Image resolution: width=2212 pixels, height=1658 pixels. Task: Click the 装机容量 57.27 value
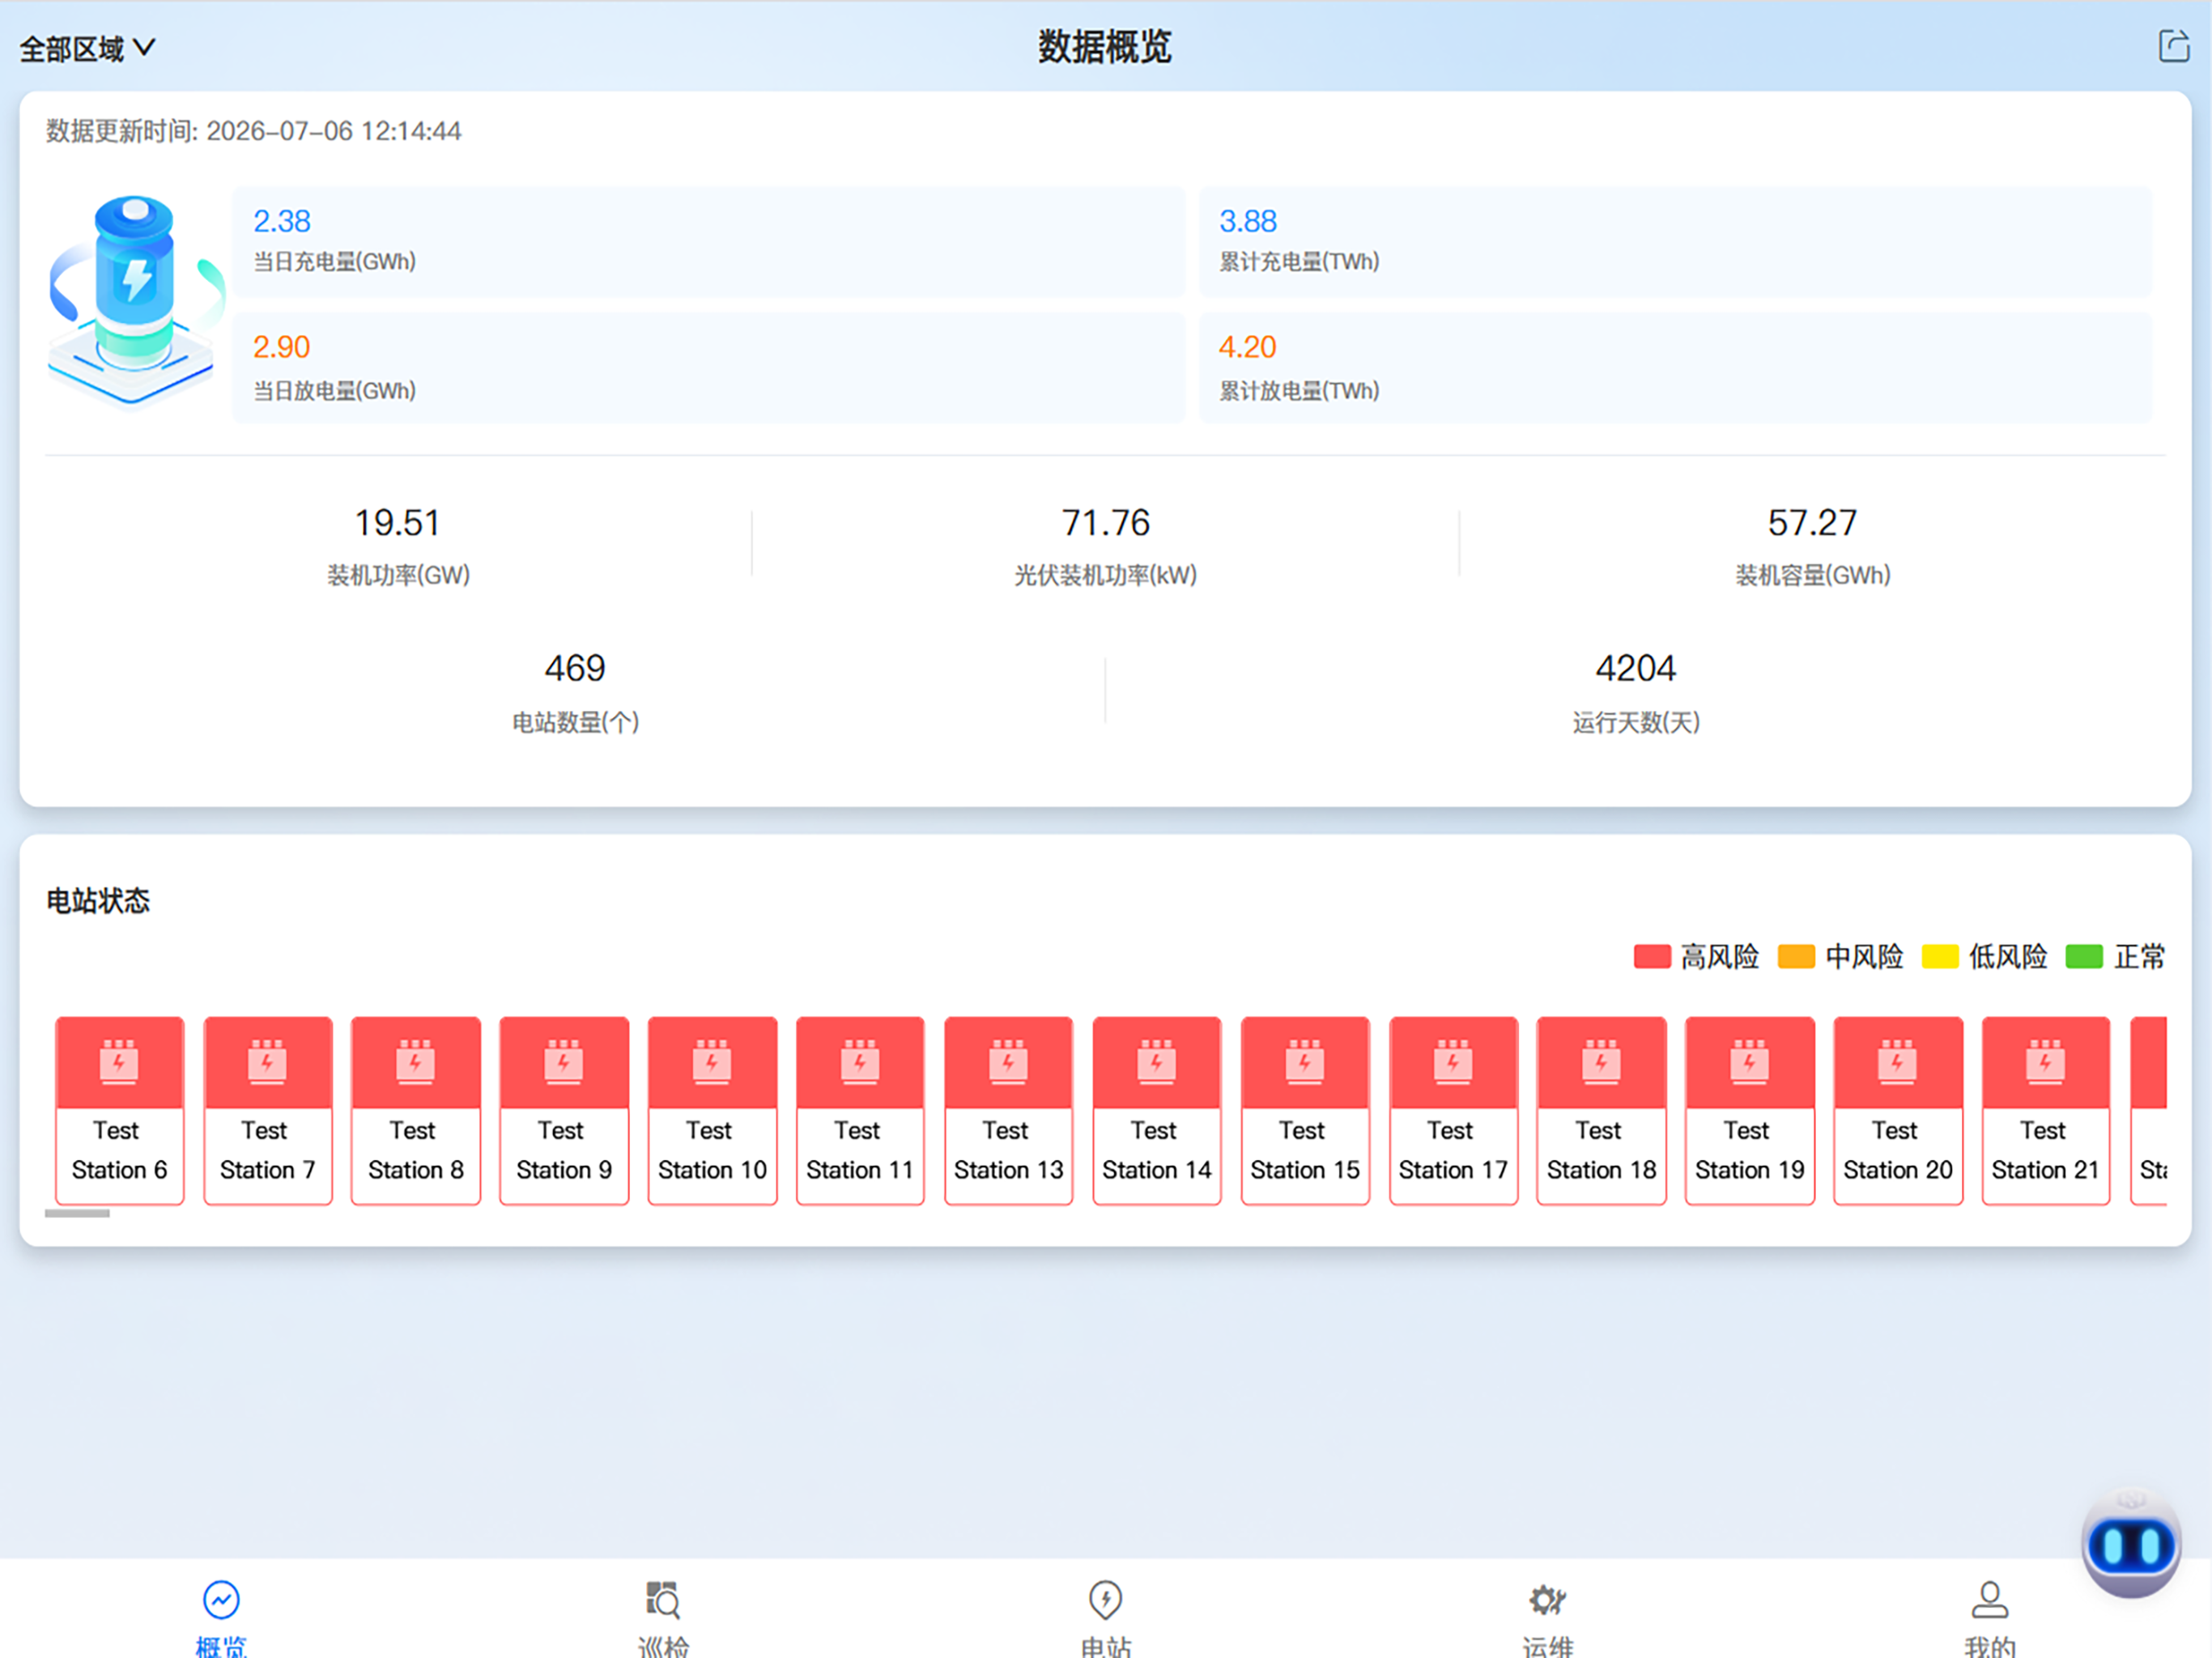pyautogui.click(x=1812, y=523)
